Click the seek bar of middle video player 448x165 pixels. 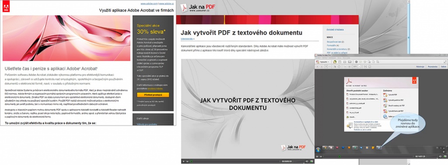click(x=235, y=162)
